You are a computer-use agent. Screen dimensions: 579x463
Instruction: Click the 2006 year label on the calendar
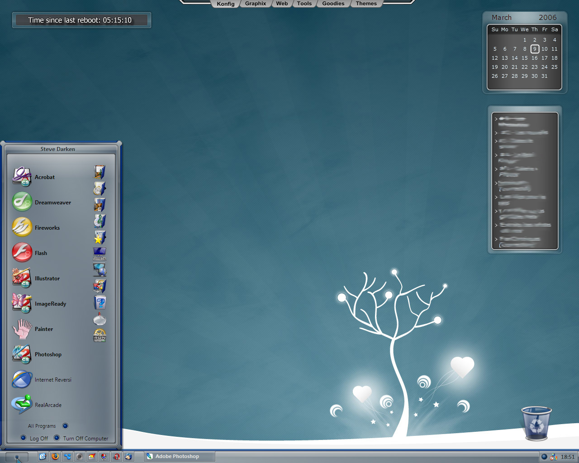click(548, 18)
